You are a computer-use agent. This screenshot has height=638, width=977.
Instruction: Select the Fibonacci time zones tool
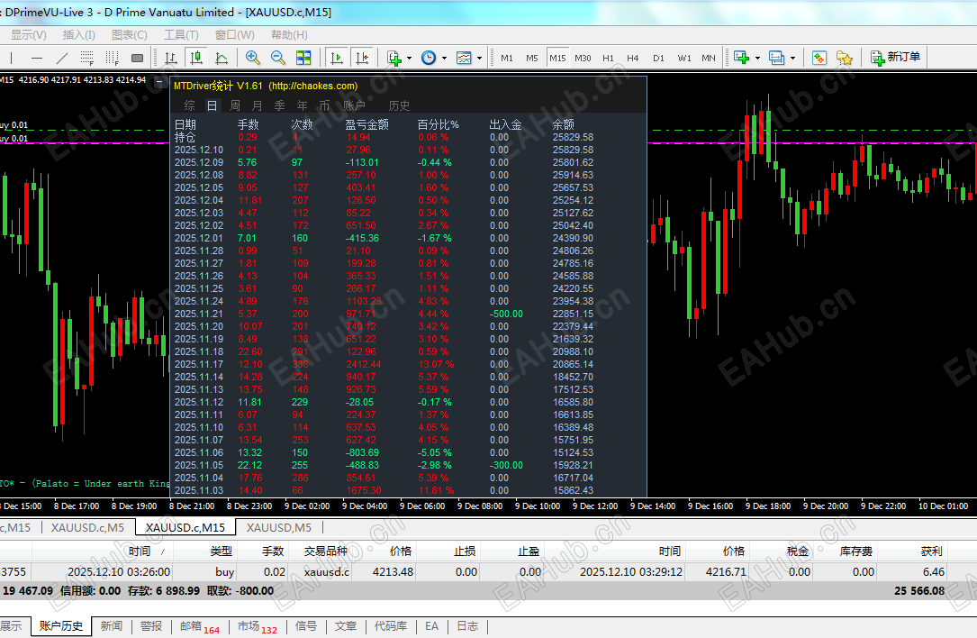(113, 58)
